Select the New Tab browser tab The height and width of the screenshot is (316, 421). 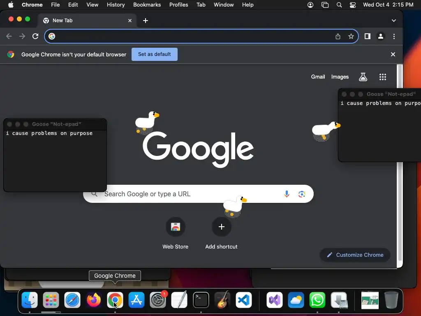pyautogui.click(x=87, y=21)
